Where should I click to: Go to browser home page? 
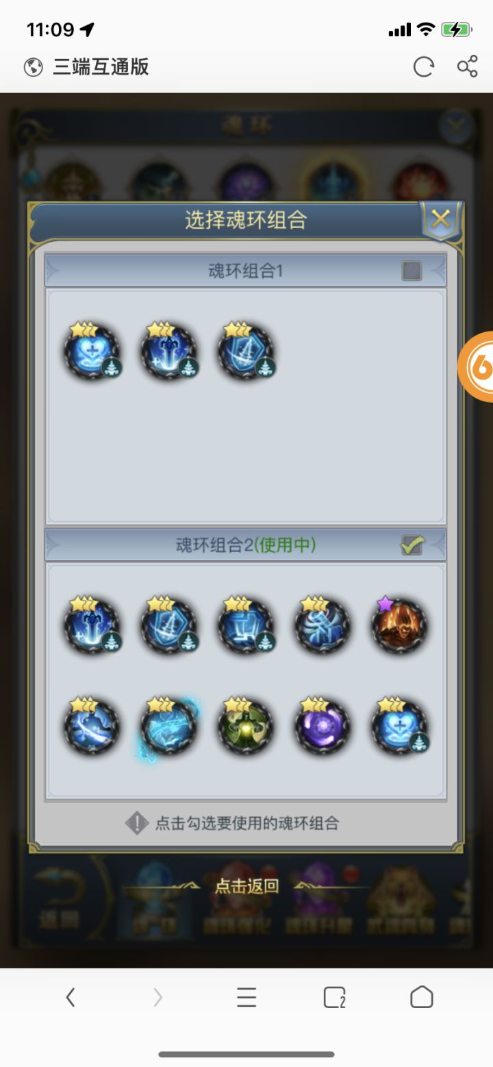tap(422, 997)
